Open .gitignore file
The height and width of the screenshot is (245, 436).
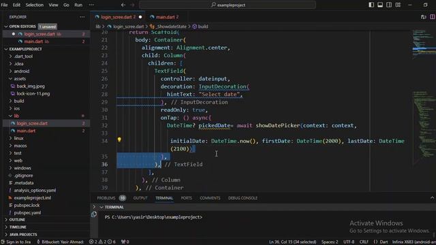tap(23, 176)
